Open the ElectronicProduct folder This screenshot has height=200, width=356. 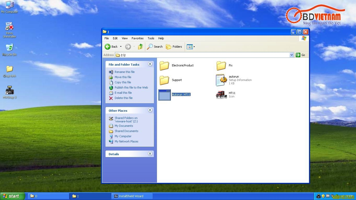(x=165, y=66)
